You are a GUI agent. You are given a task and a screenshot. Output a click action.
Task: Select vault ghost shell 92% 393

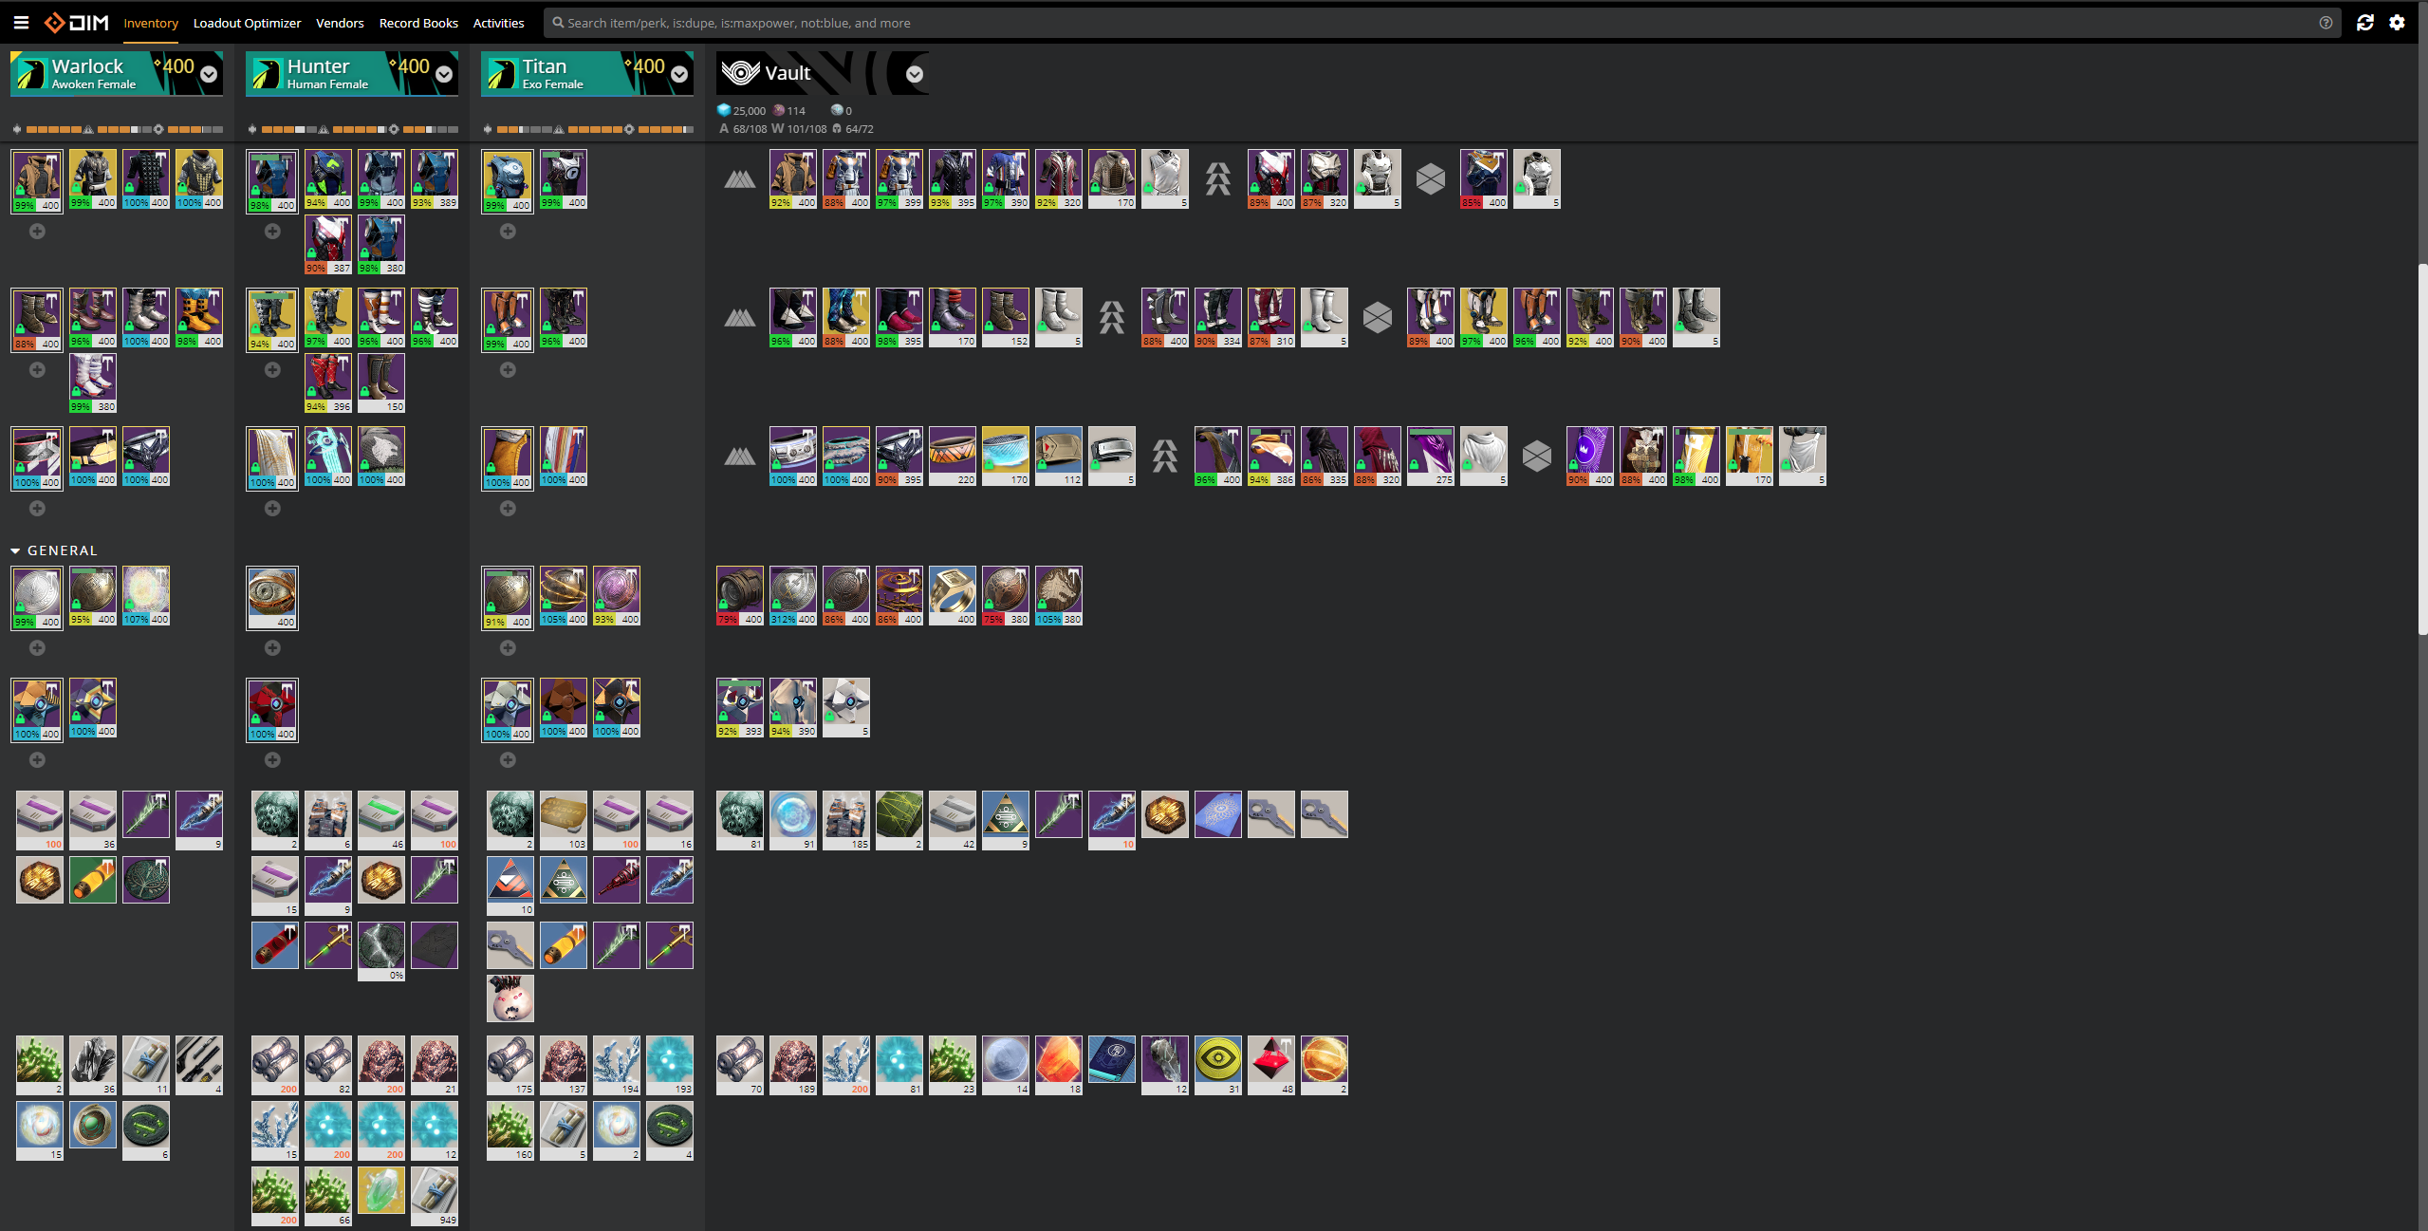[740, 708]
